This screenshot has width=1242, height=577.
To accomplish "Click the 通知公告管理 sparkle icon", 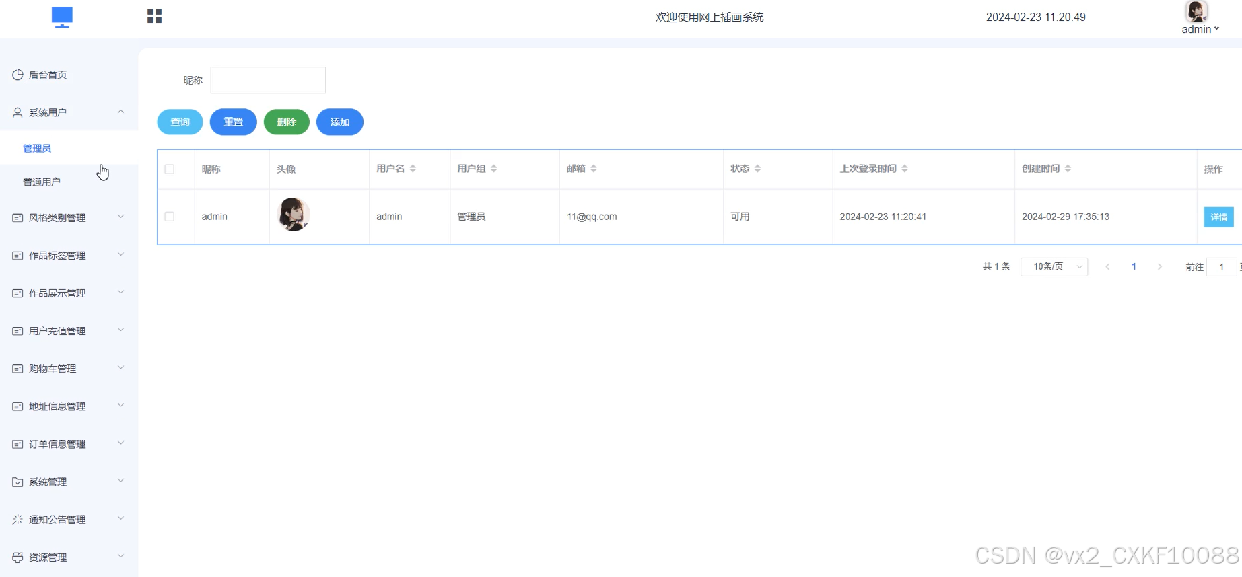I will [x=18, y=520].
